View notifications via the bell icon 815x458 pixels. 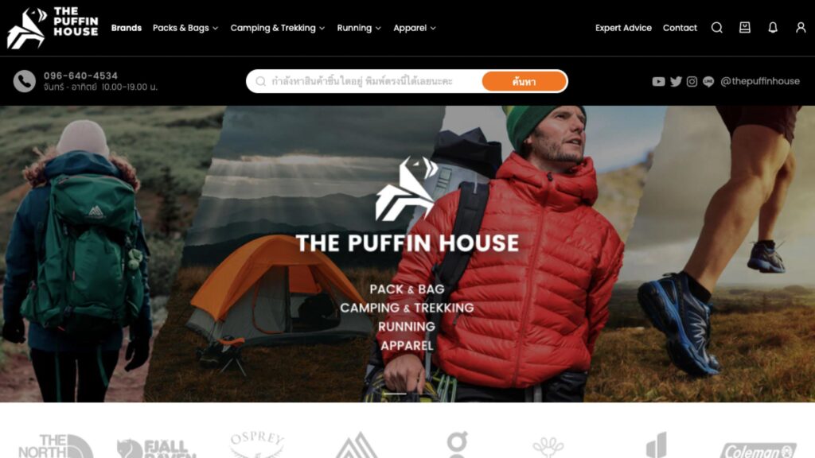point(773,28)
